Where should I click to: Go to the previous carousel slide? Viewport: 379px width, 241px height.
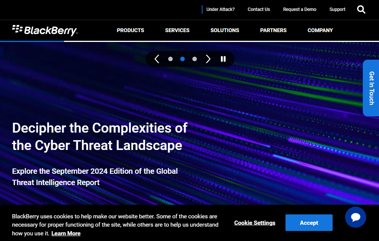(157, 59)
